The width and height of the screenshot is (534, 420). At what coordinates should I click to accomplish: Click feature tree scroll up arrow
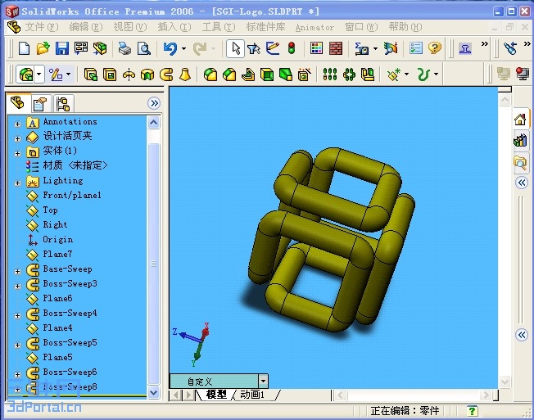[154, 122]
